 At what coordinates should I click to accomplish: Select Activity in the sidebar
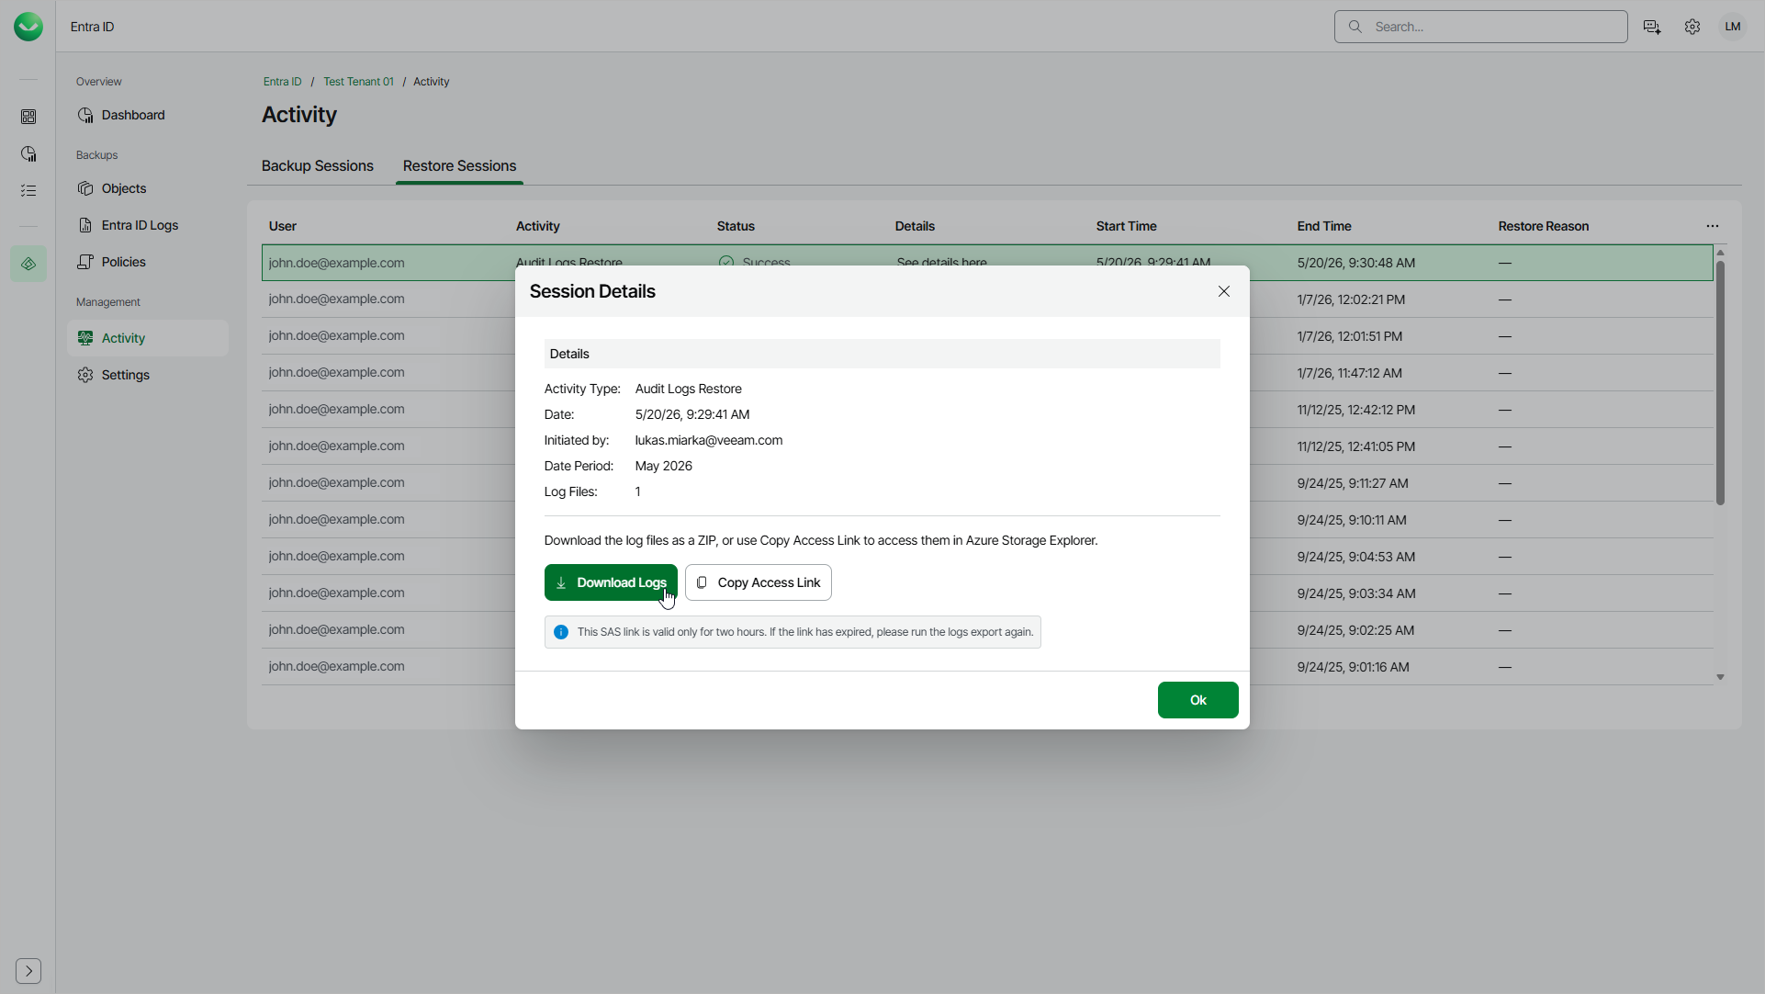coord(147,338)
